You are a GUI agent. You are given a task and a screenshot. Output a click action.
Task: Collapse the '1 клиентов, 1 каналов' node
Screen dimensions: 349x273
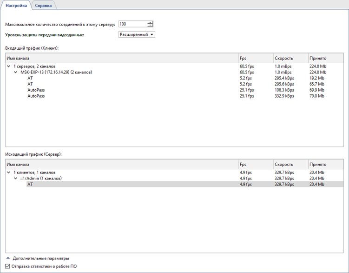[x=9, y=173]
